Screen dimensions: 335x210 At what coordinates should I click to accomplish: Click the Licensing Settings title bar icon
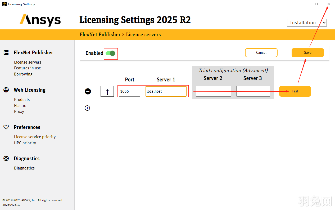(4, 4)
